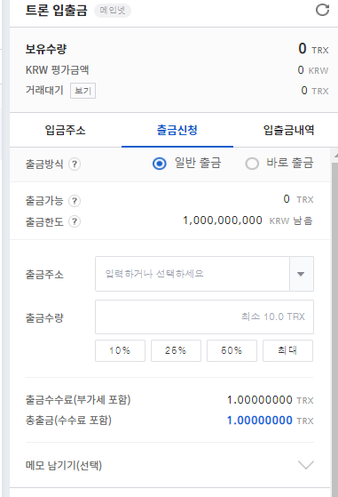Switch to the 입출금내역 tab
The image size is (338, 497).
(288, 130)
